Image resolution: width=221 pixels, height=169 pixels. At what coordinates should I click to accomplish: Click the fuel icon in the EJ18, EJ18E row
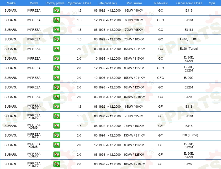(x=57, y=39)
